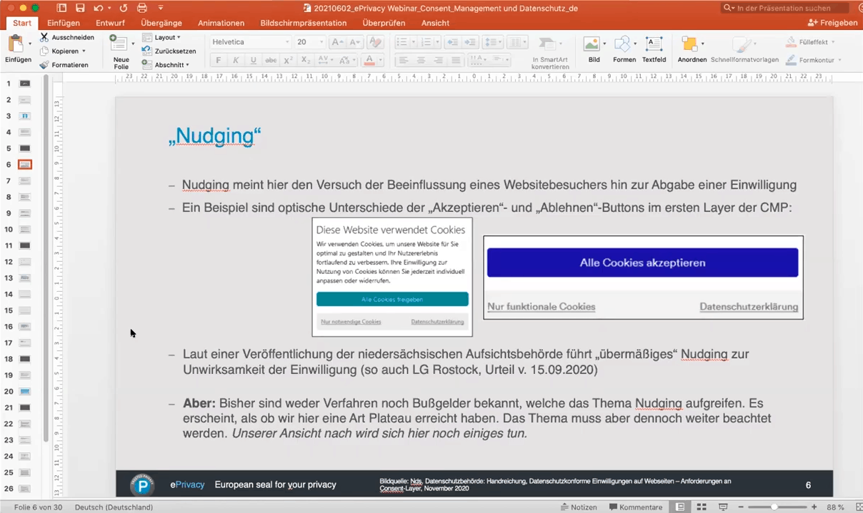
Task: Switch to the Animationen tab
Action: (x=221, y=23)
